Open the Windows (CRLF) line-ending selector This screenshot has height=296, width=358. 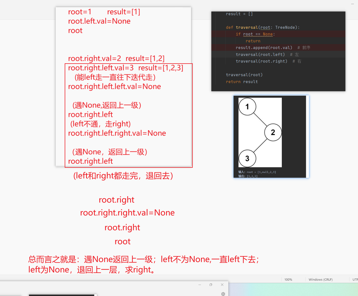click(320, 279)
